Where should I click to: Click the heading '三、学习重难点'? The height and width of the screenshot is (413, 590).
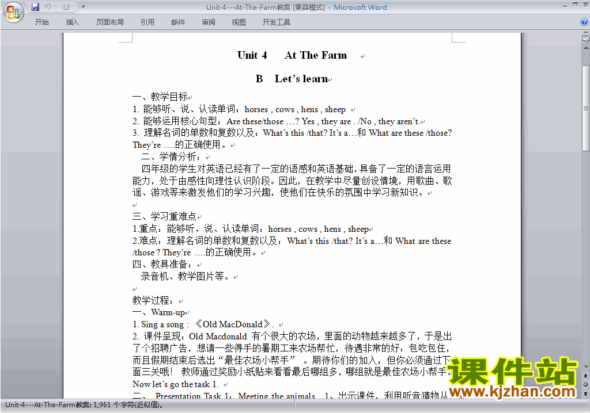[164, 216]
